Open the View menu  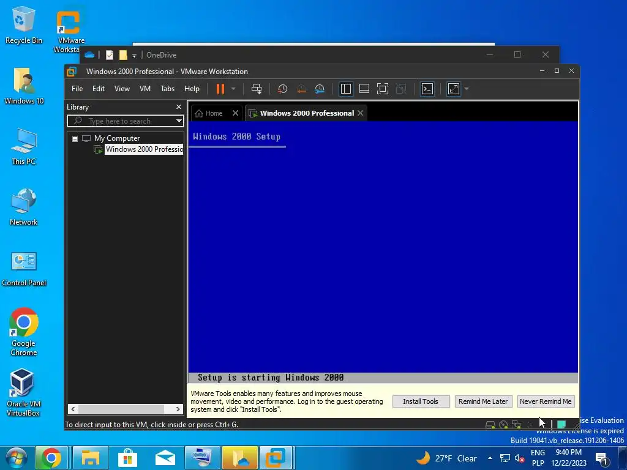tap(122, 89)
